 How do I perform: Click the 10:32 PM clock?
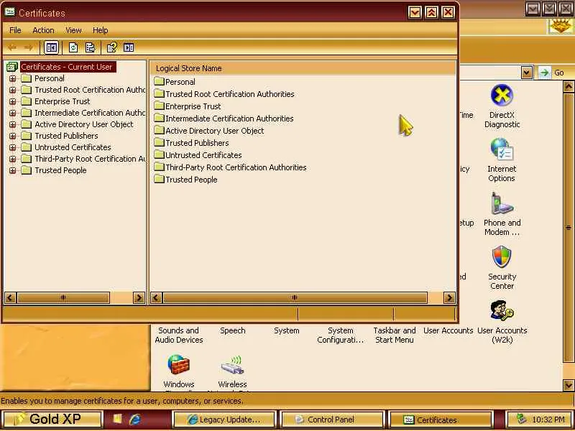(x=548, y=420)
